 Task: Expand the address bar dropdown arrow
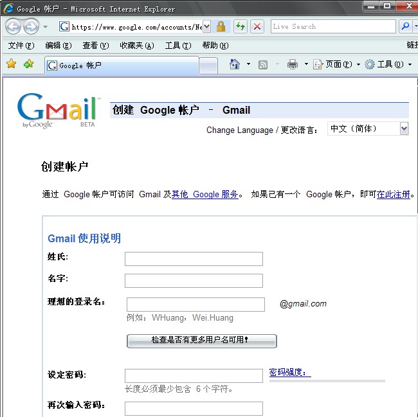[x=206, y=26]
